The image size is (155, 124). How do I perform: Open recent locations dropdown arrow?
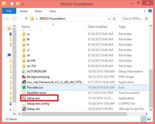(20, 19)
